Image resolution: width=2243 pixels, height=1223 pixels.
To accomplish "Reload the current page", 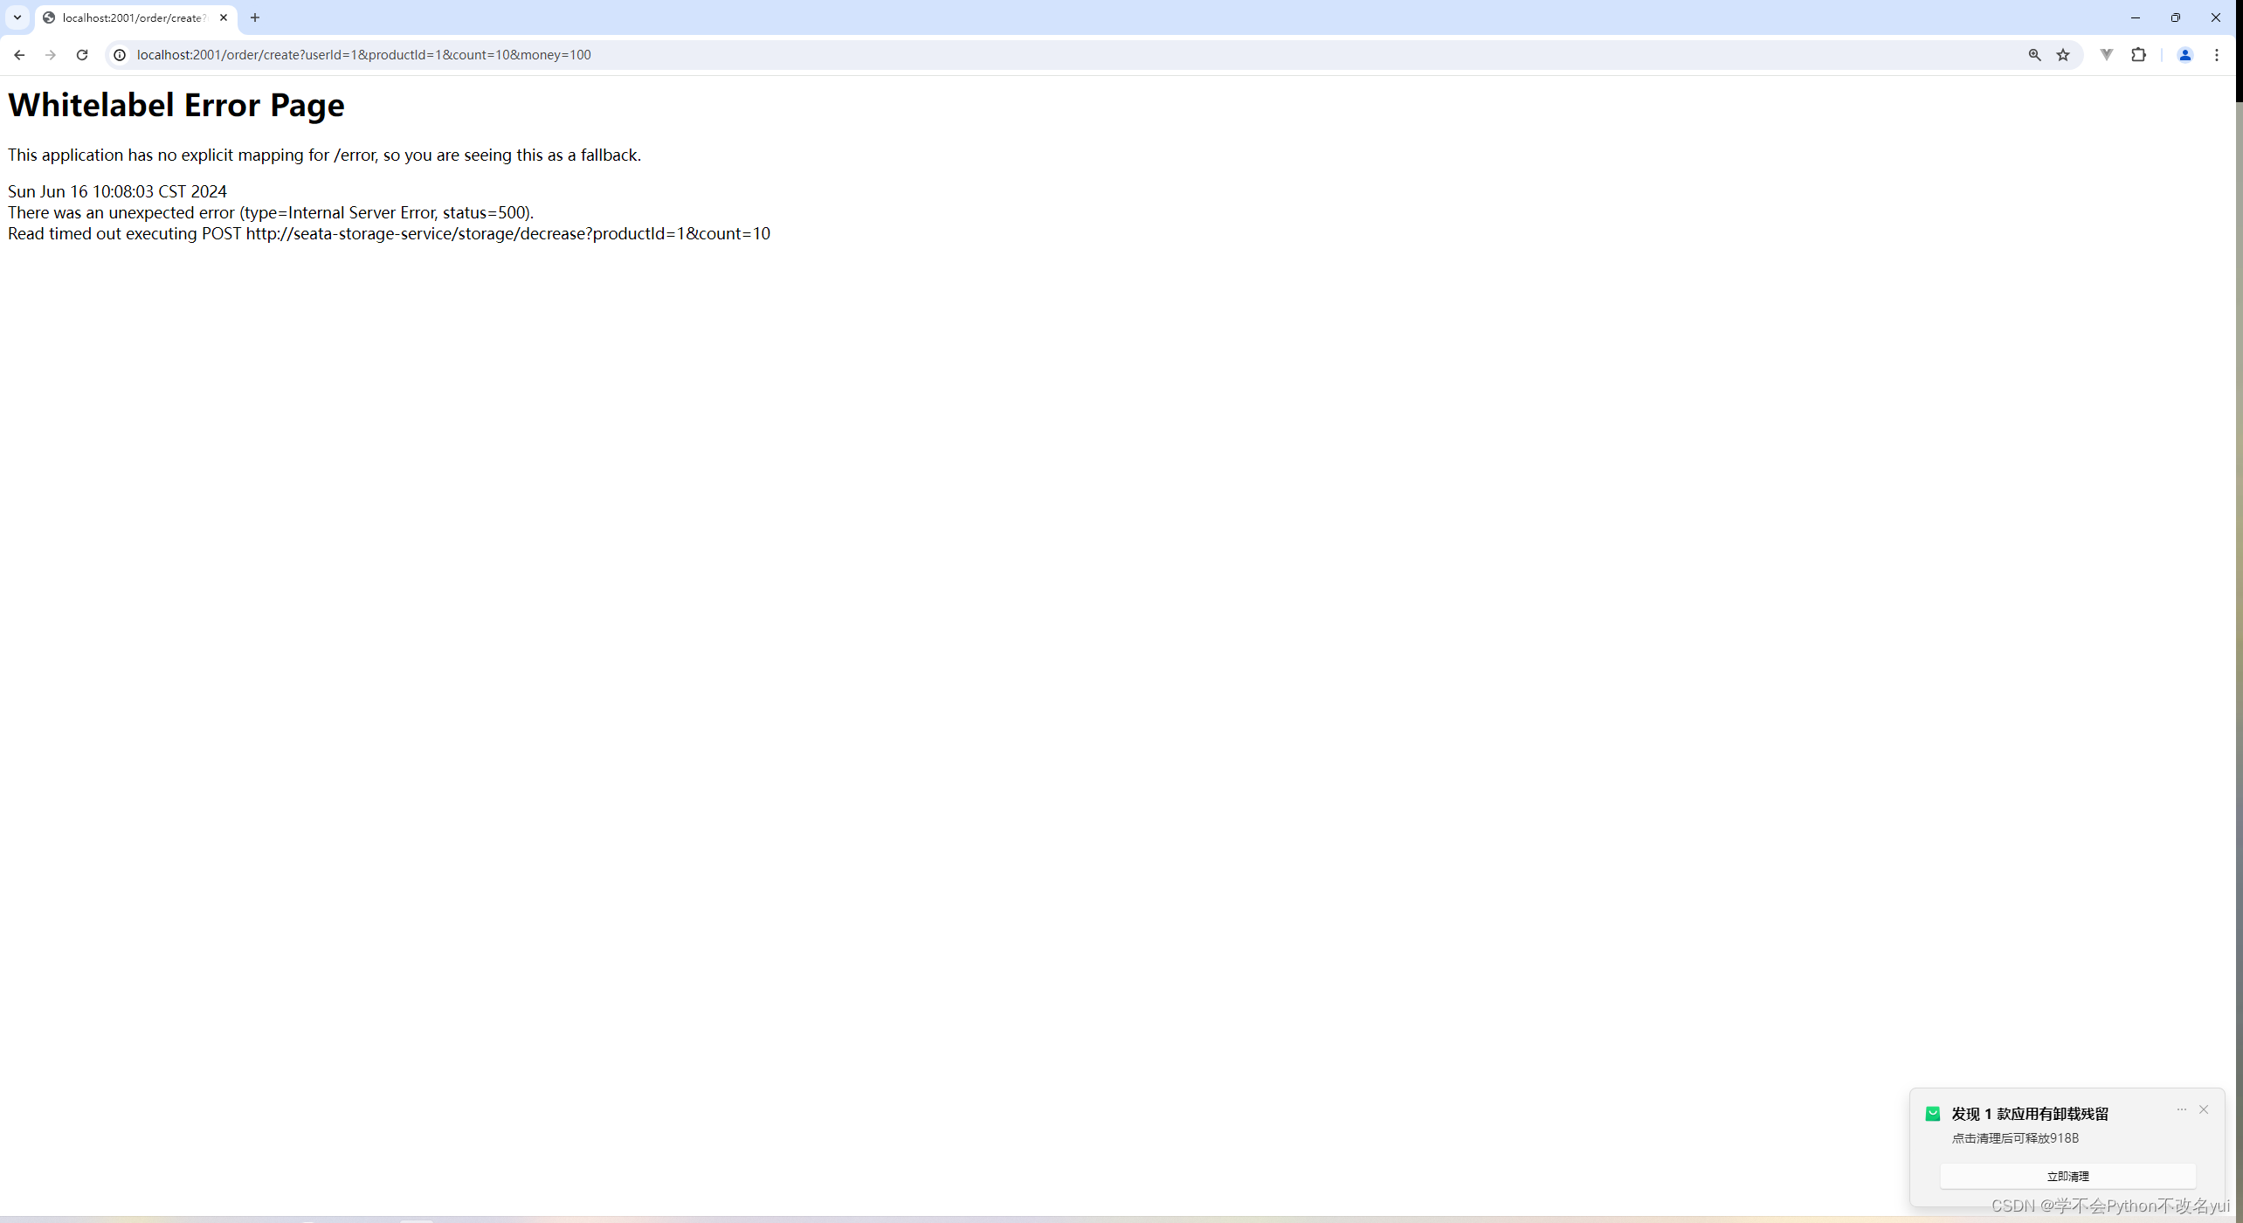I will [82, 55].
